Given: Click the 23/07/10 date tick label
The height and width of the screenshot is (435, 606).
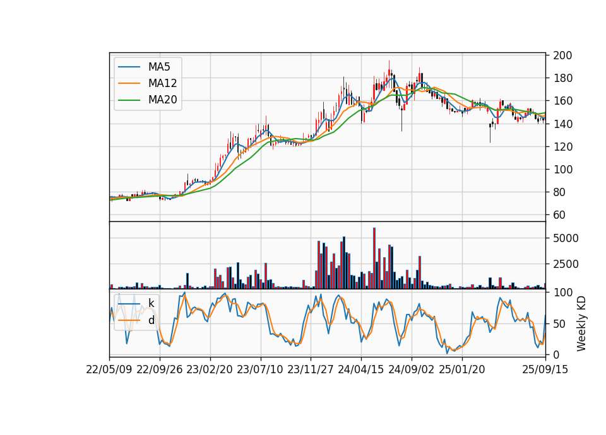Looking at the screenshot, I should tap(260, 369).
